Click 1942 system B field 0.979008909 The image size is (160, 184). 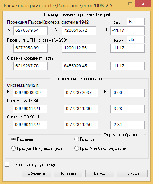click(x=30, y=93)
